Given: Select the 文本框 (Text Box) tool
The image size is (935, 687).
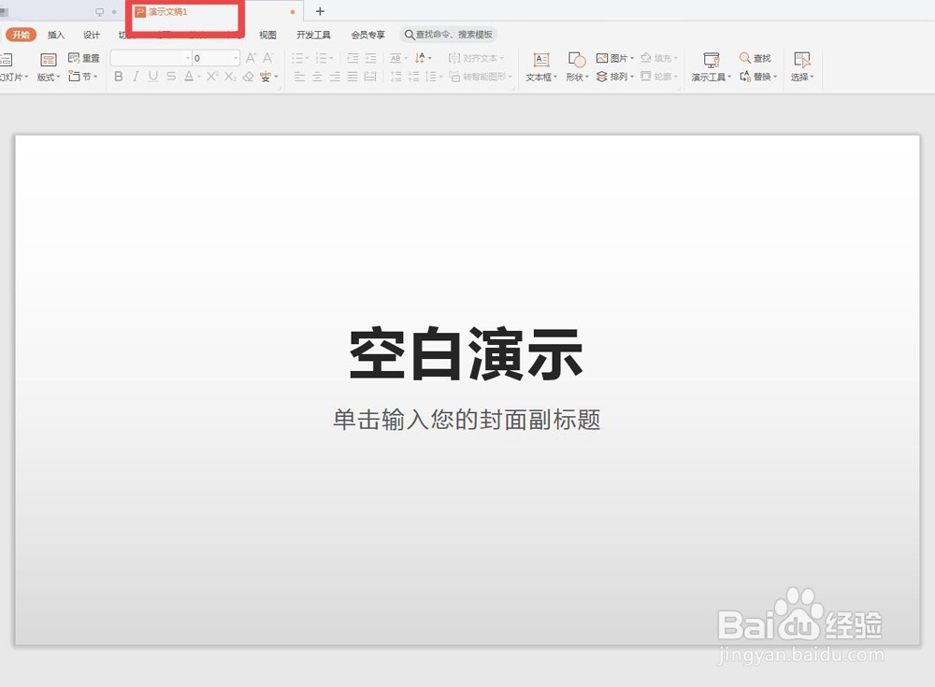Looking at the screenshot, I should (x=540, y=67).
